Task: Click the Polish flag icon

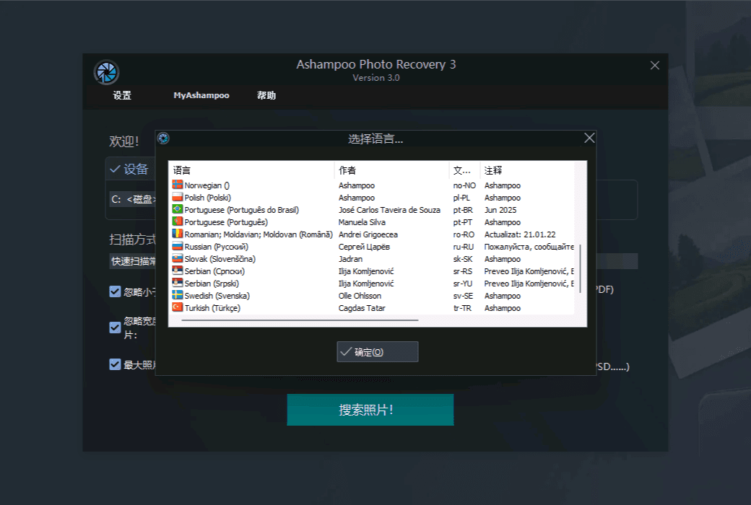Action: [177, 197]
